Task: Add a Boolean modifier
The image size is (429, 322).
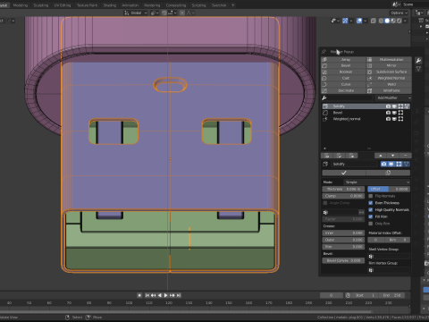Action: point(343,72)
